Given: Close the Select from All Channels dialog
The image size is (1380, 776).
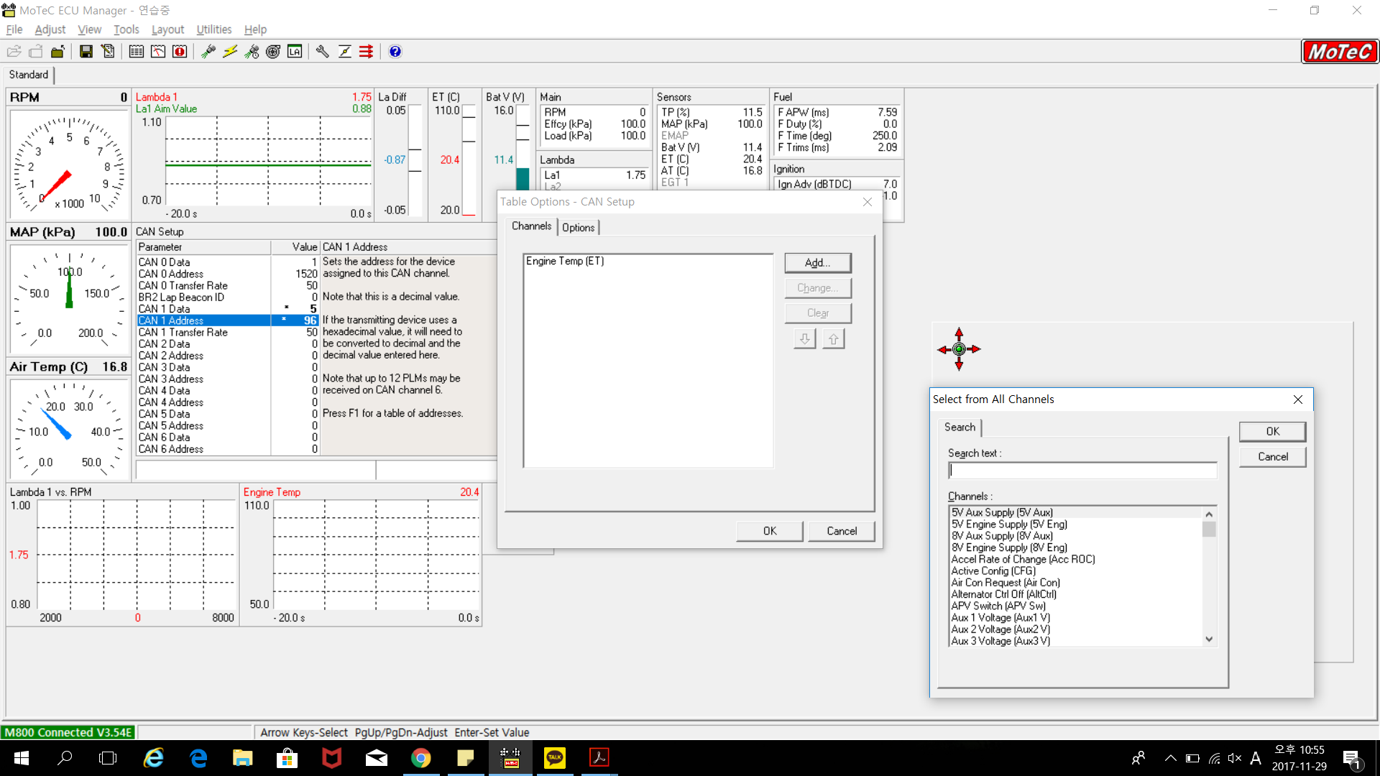Looking at the screenshot, I should 1298,399.
